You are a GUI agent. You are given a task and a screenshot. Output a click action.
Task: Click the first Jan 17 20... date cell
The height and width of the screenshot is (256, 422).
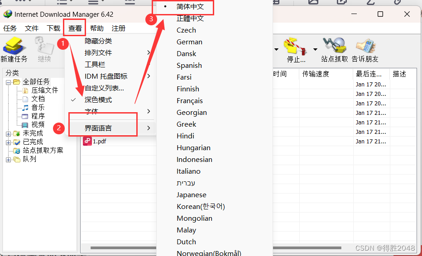click(x=371, y=85)
